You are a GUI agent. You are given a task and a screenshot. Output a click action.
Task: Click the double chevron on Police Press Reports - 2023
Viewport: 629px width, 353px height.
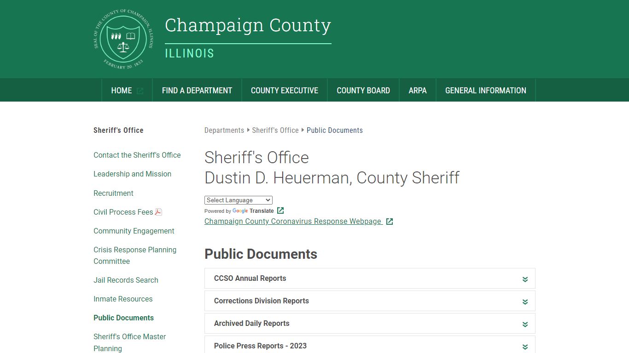point(525,347)
